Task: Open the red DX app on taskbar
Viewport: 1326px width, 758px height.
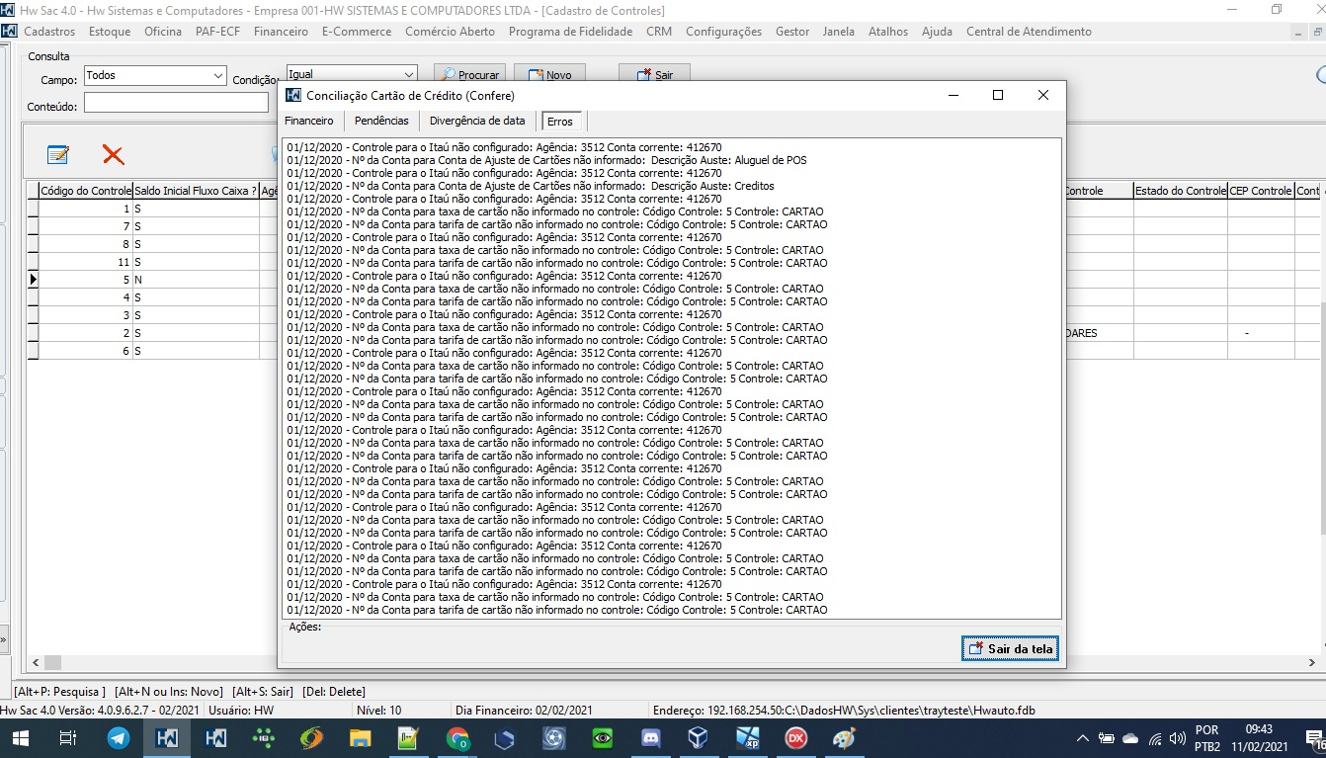Action: pyautogui.click(x=795, y=738)
